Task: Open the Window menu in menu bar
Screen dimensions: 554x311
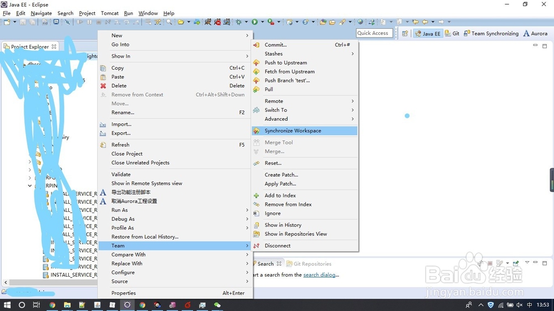Action: 148,13
